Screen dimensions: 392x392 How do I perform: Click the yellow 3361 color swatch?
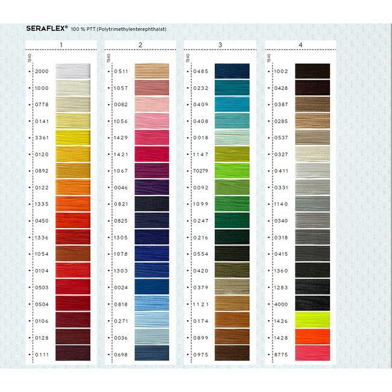click(x=72, y=138)
